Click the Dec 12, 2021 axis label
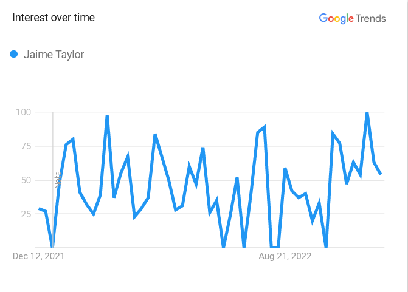Screen dimensions: 408x292 [x=38, y=256]
